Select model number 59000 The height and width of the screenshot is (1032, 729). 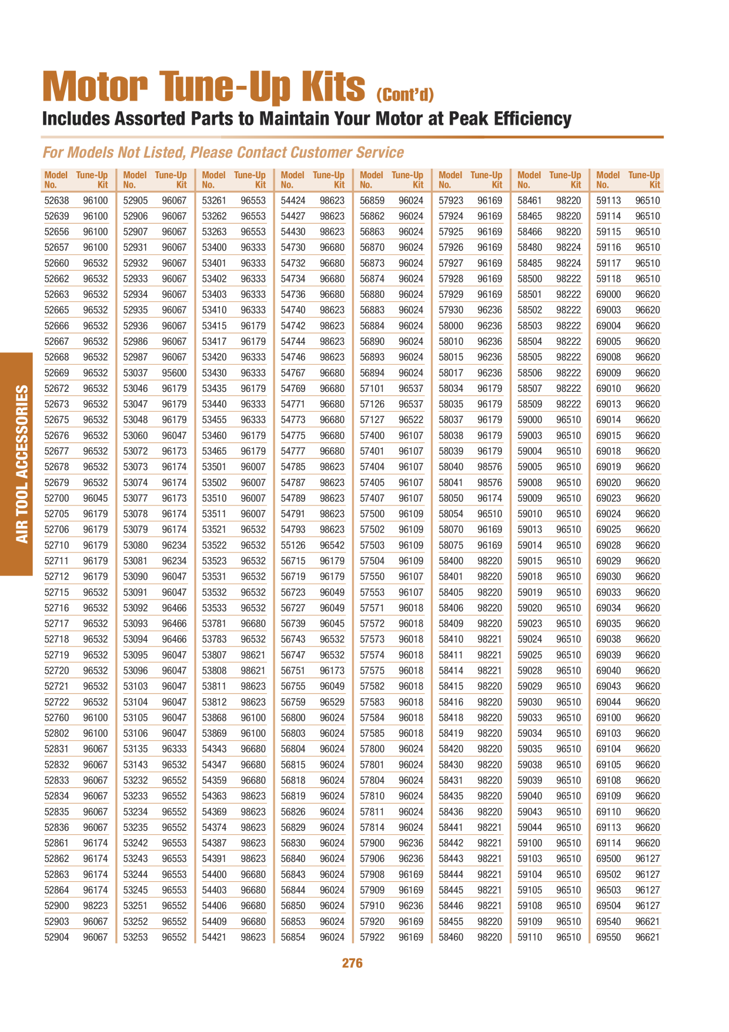coord(530,420)
